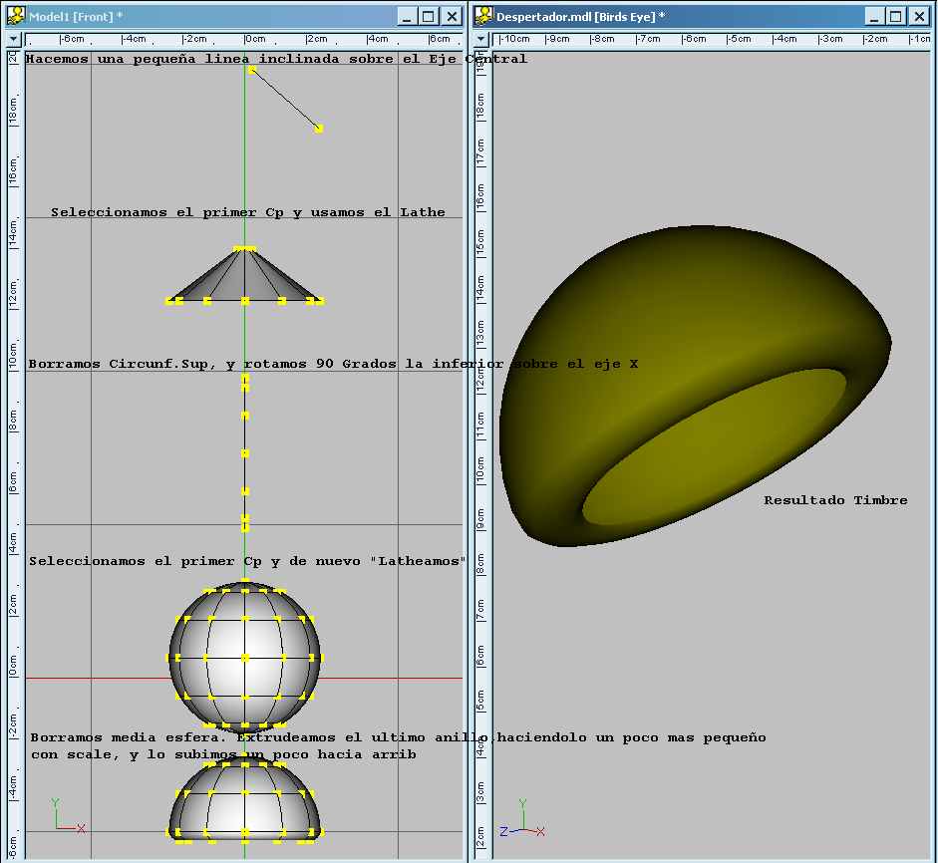The width and height of the screenshot is (938, 863).
Task: Click the 'Resultado Timbre' annotation text
Action: (x=835, y=500)
